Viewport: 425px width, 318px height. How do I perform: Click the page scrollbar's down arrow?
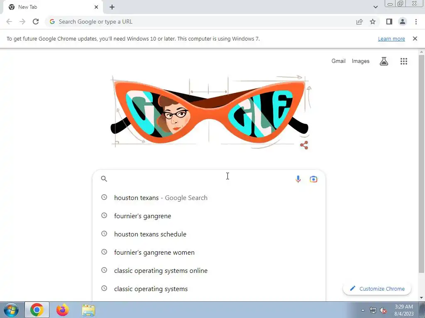tap(421, 298)
